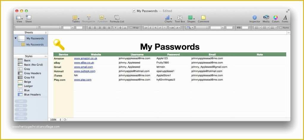Open the Inspector panel
304x140 pixels.
[x=254, y=19]
